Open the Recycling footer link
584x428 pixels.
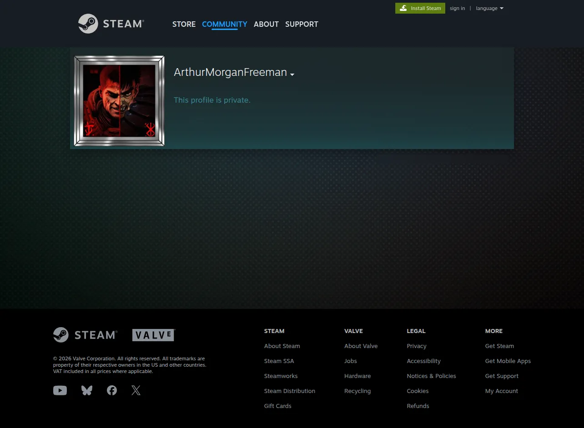(357, 391)
